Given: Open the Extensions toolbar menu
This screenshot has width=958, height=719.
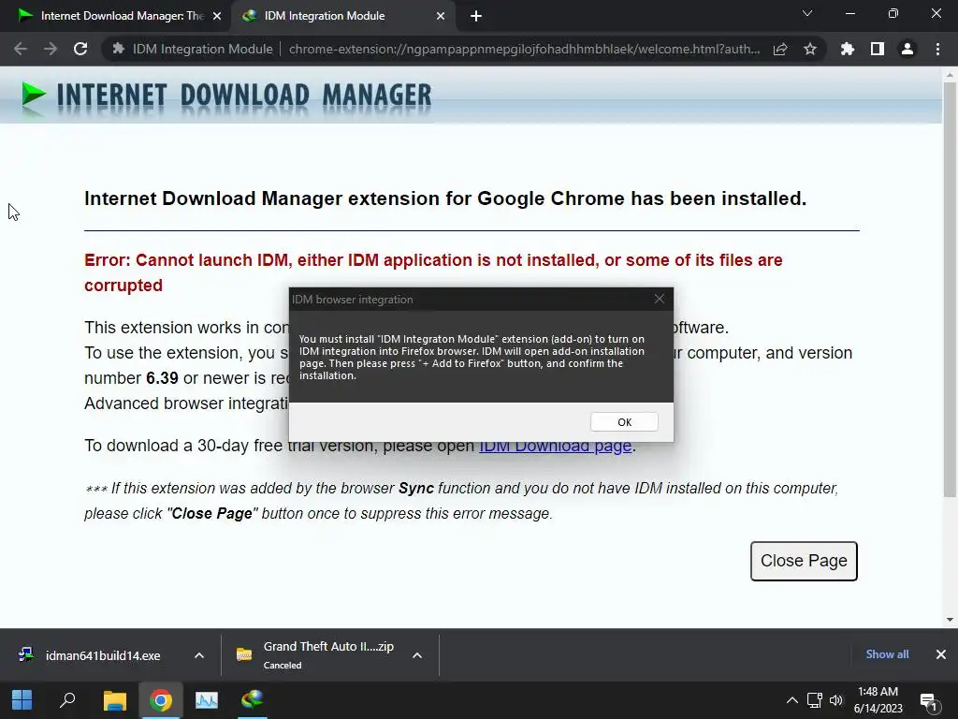Looking at the screenshot, I should coord(848,49).
